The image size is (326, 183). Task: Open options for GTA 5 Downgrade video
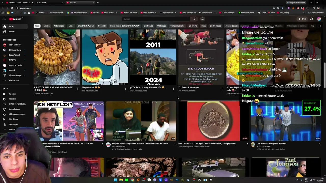(x=174, y=89)
